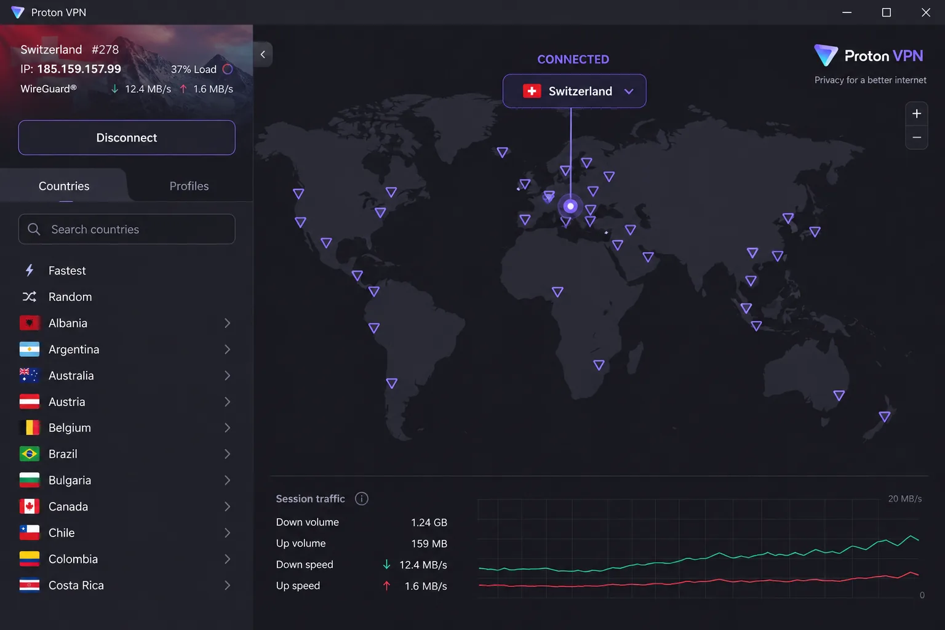The height and width of the screenshot is (630, 945).
Task: Select the Argentina server marker on map
Action: pos(391,383)
